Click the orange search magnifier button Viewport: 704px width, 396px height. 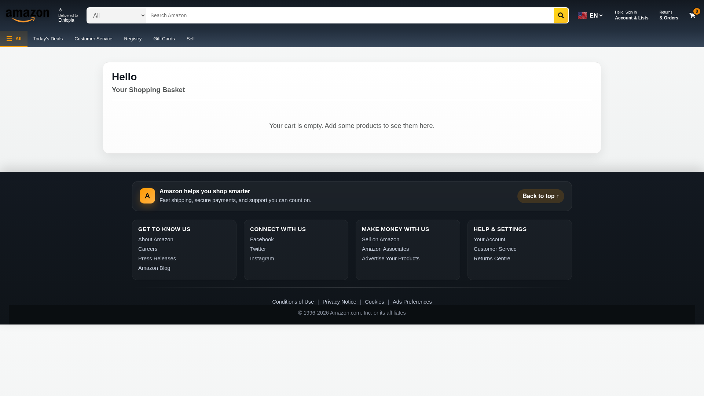click(x=561, y=15)
